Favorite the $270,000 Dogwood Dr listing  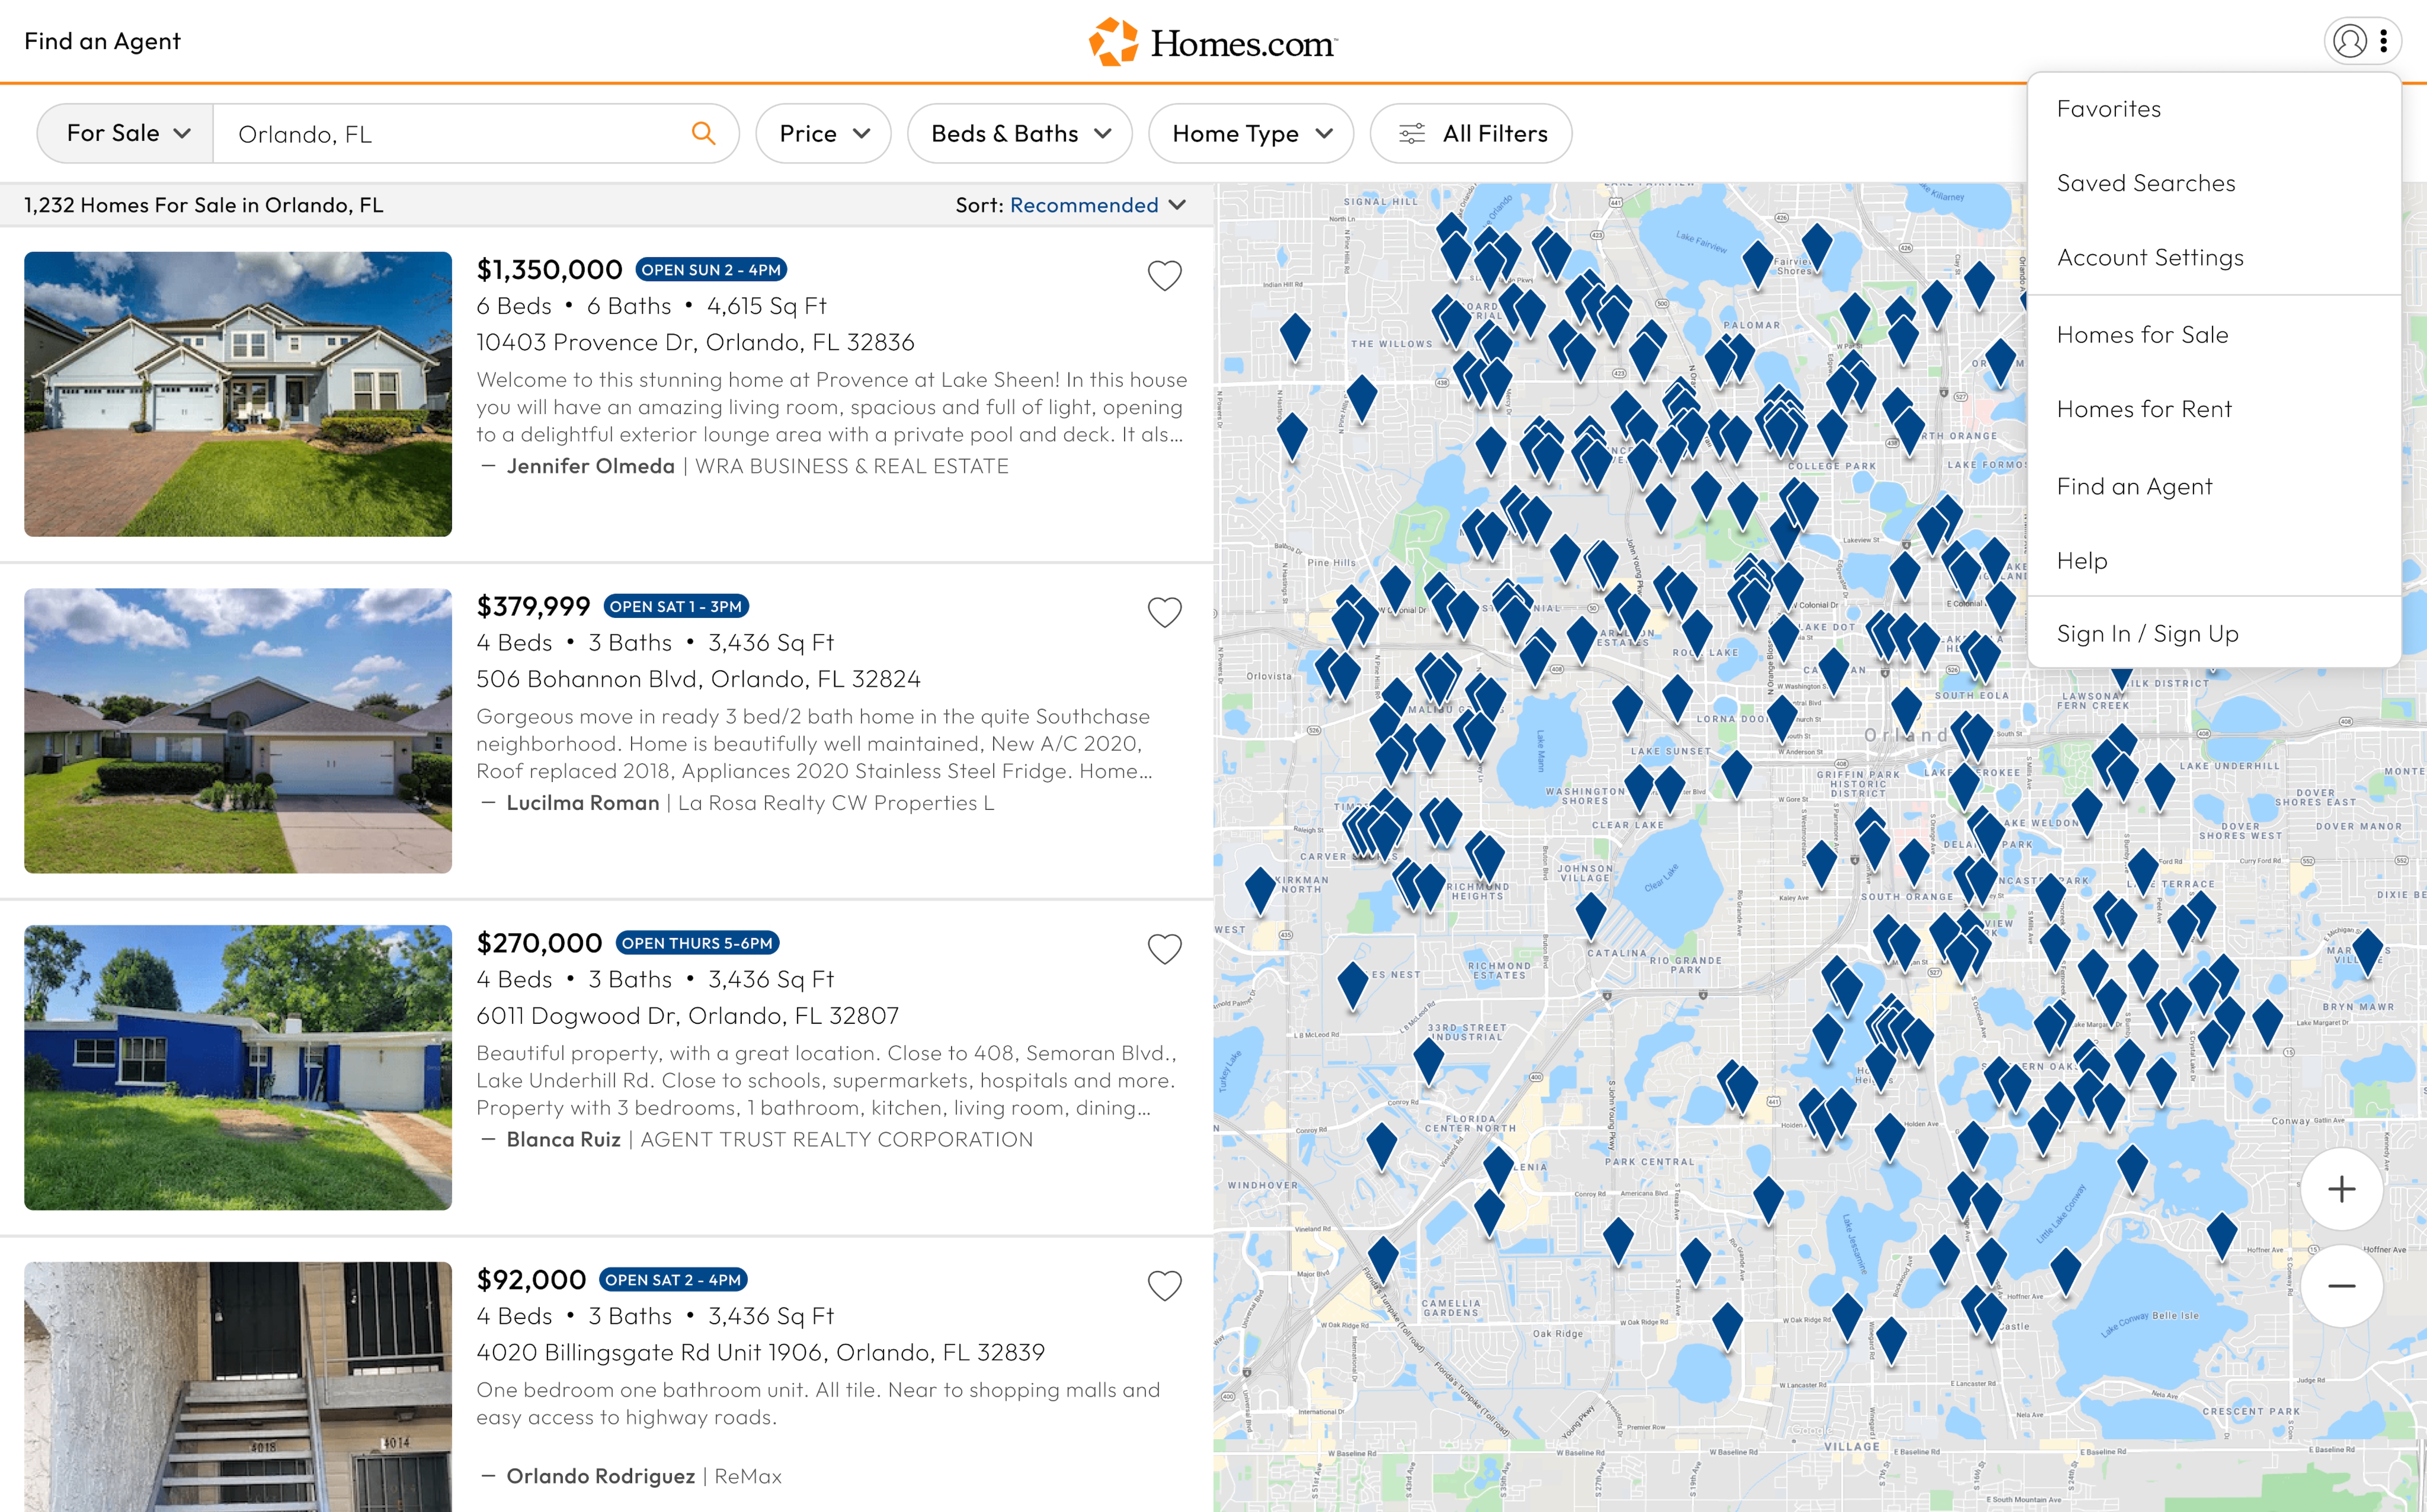click(x=1165, y=949)
